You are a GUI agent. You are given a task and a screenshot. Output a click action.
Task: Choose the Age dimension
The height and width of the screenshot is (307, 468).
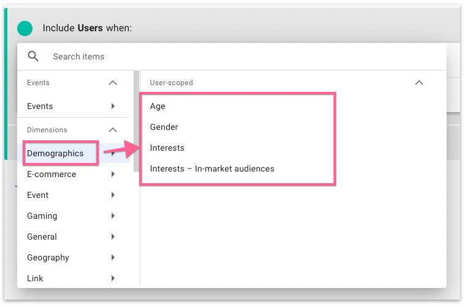click(158, 106)
